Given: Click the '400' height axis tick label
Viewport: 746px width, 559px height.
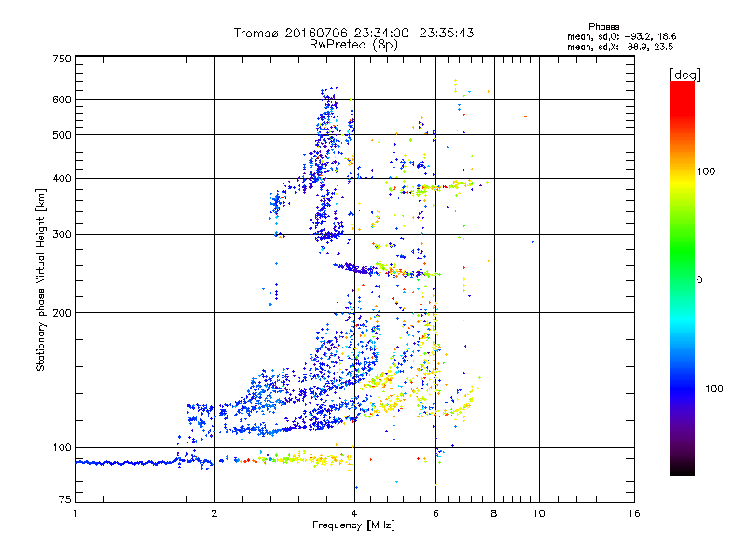Looking at the screenshot, I should 62,179.
